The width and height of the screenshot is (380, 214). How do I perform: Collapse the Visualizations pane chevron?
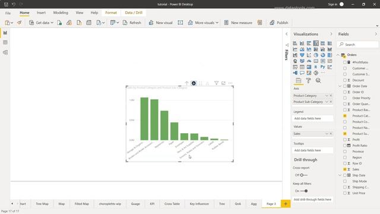[331, 34]
